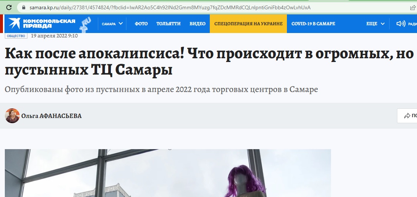Viewport: 417px width, 197px height.
Task: Click the radio speaker icon
Action: pyautogui.click(x=400, y=24)
